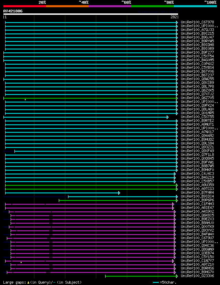Select the UniRef100_B9HKF0 label

click(x=197, y=170)
